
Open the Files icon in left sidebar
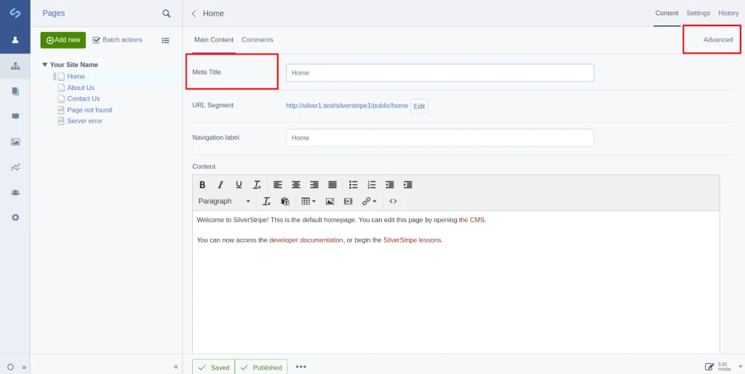click(x=15, y=91)
